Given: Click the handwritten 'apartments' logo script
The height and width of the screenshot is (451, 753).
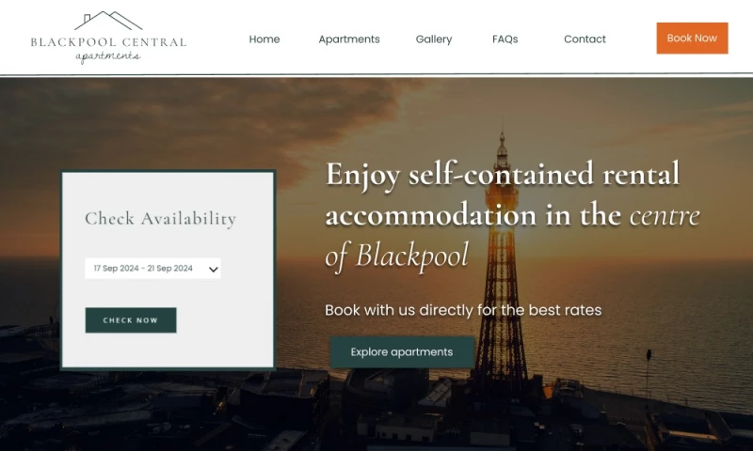Looking at the screenshot, I should point(108,56).
